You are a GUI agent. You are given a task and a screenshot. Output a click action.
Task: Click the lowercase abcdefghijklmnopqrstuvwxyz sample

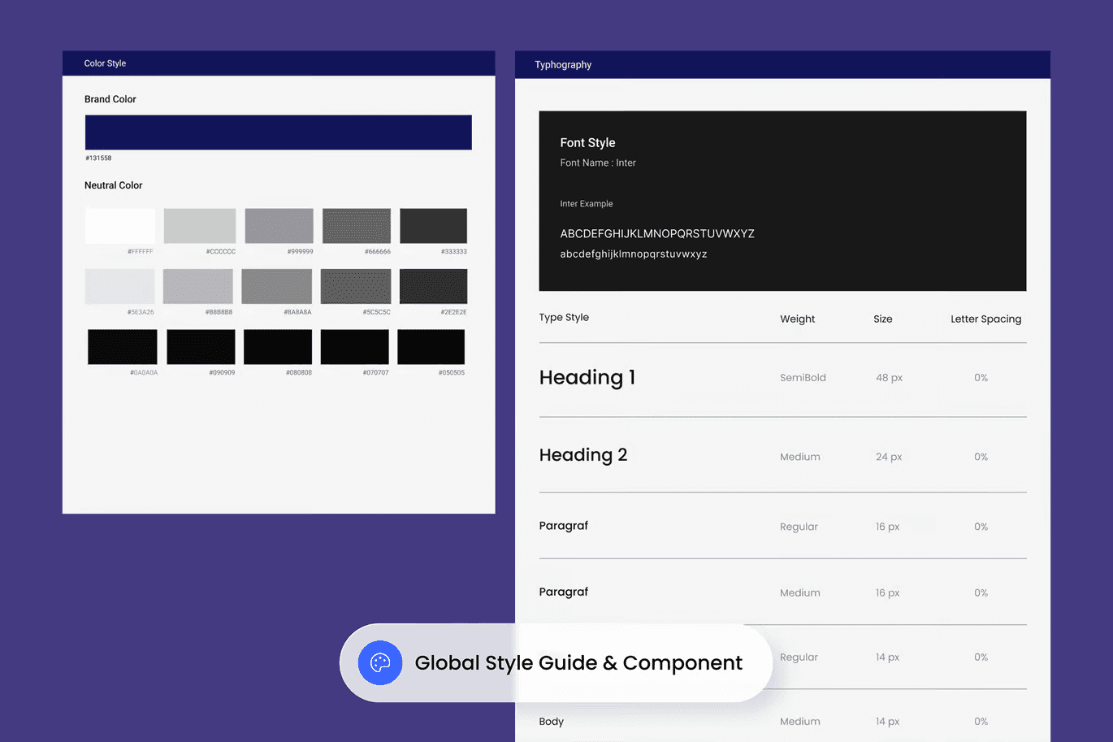pos(634,254)
